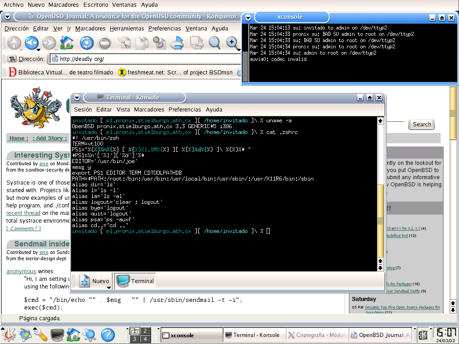Open the xconsole window menu arrow in its titlebar
This screenshot has width=459, height=344.
coord(248,17)
